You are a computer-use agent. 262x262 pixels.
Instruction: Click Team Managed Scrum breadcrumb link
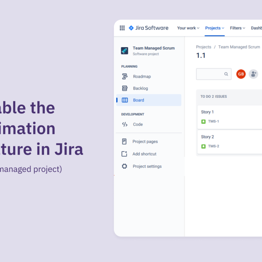pos(239,47)
